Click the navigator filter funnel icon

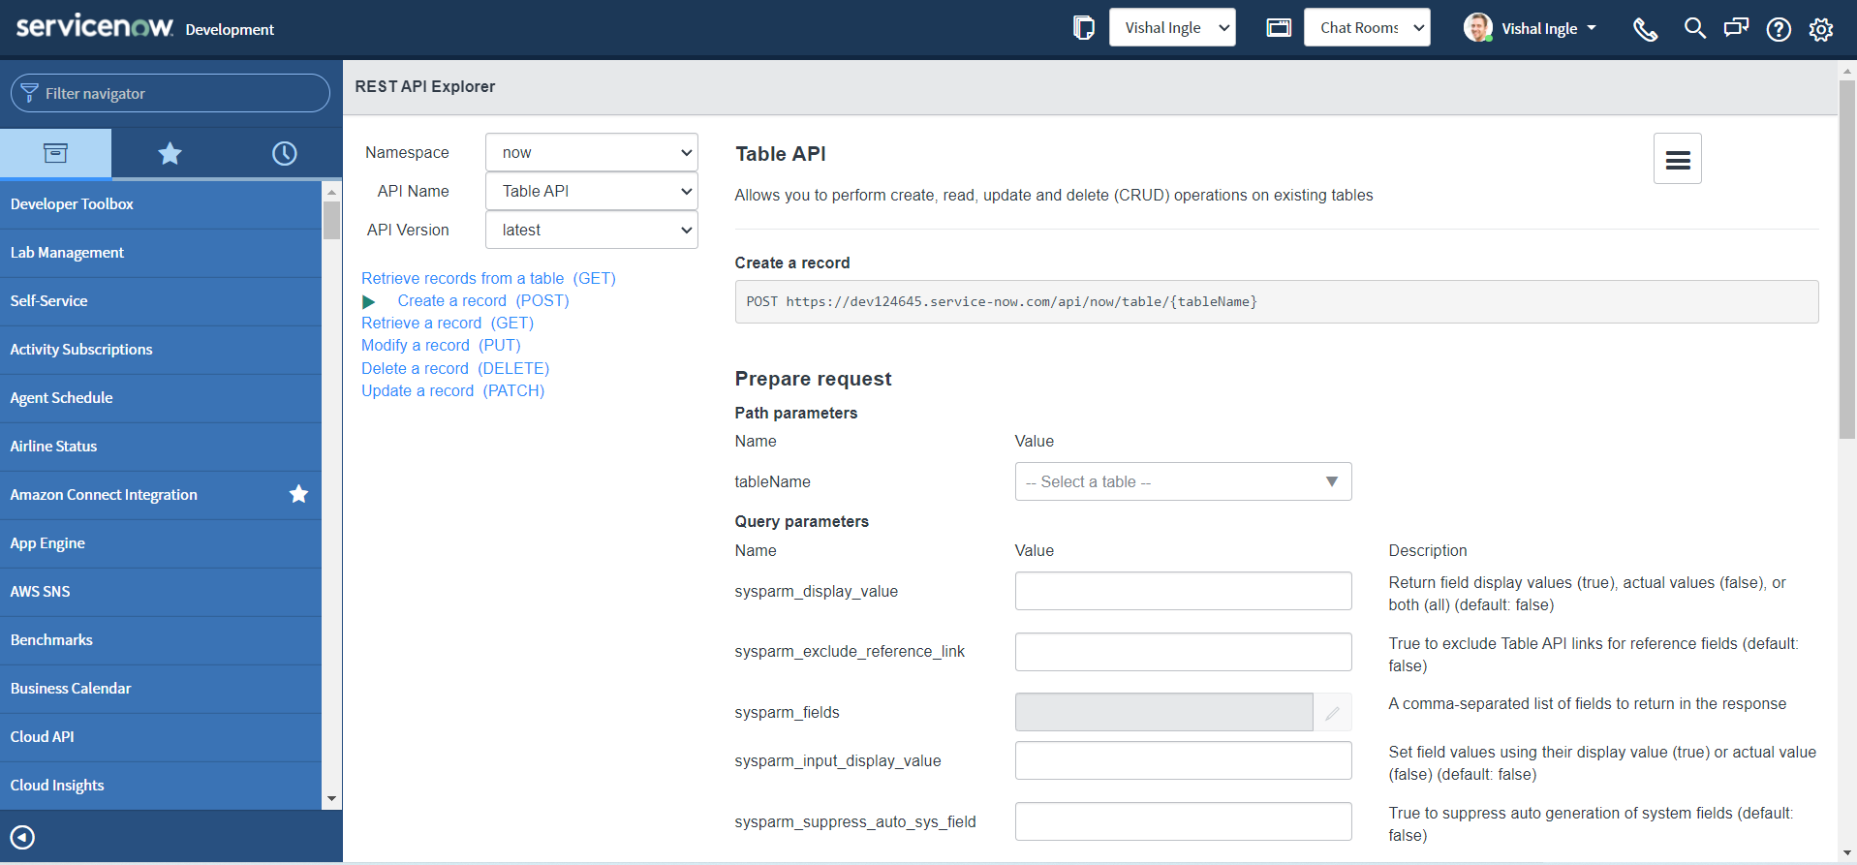click(30, 93)
